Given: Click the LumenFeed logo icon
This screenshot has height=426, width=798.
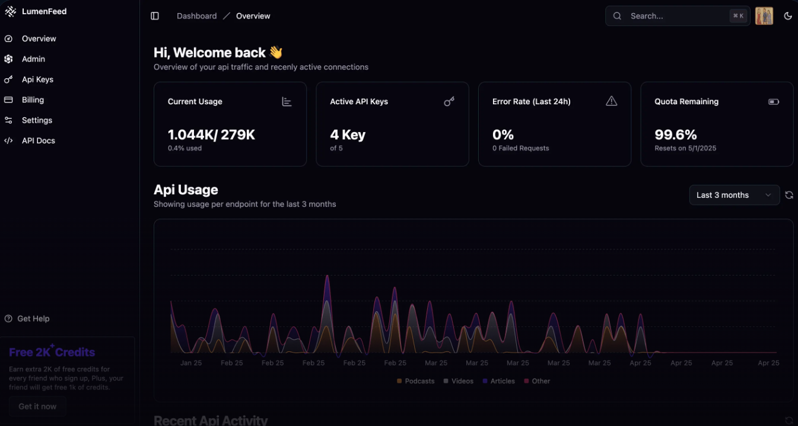Looking at the screenshot, I should pyautogui.click(x=10, y=11).
